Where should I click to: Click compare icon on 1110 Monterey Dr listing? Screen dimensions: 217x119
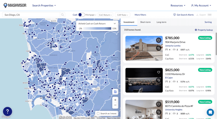159,80
